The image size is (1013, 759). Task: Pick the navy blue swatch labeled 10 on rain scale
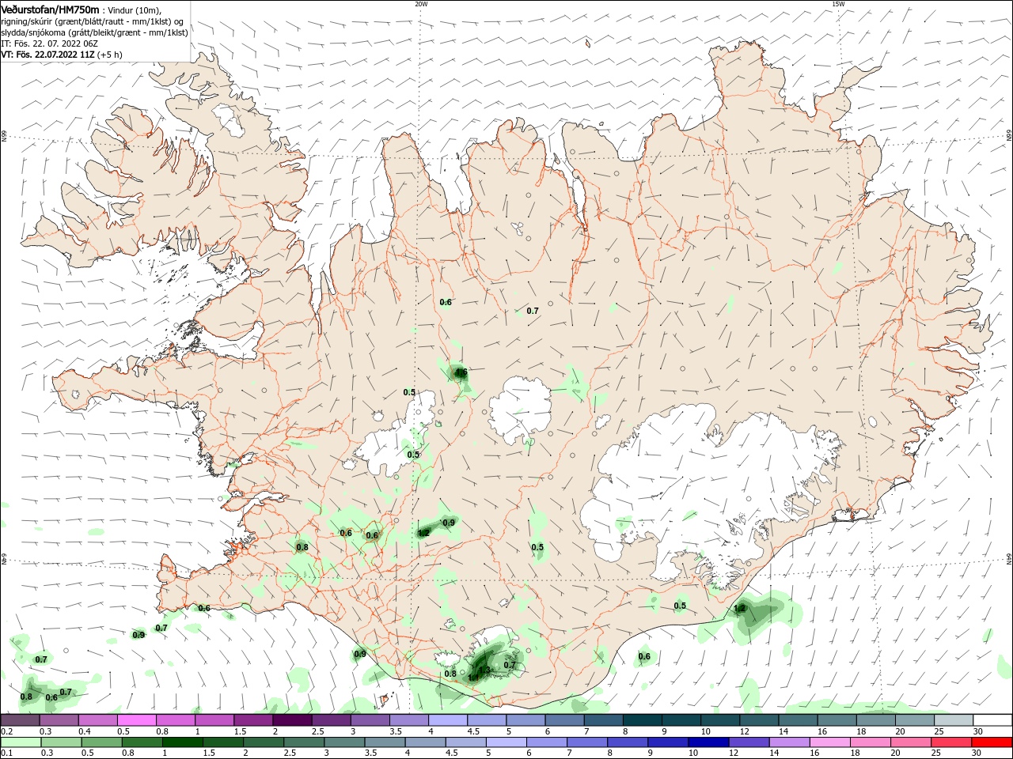pyautogui.click(x=709, y=742)
